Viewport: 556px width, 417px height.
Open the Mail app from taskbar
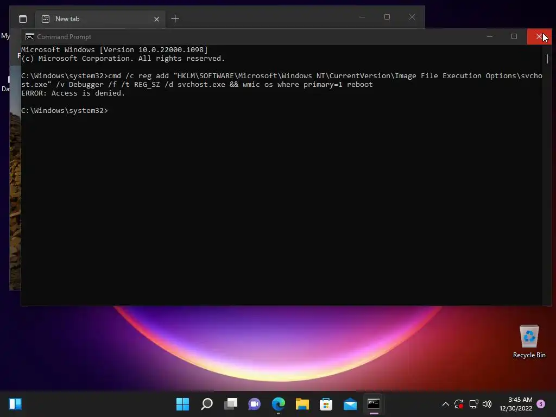pos(350,404)
